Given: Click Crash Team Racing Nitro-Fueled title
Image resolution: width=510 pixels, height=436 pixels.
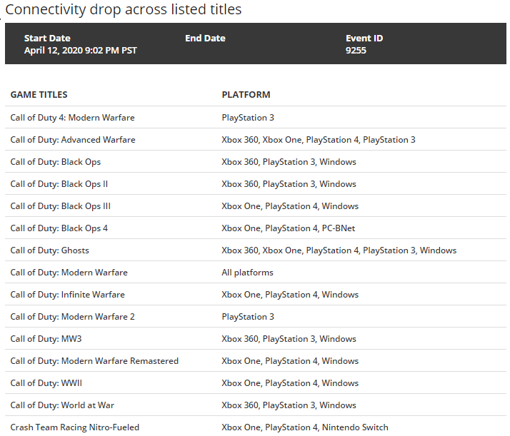Looking at the screenshot, I should coord(75,427).
